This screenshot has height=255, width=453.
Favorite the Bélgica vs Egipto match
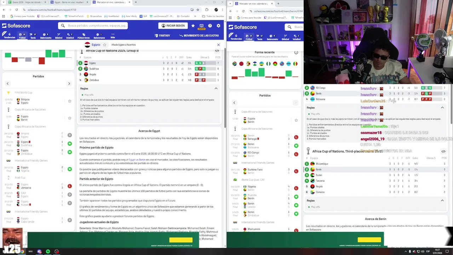pos(70,101)
